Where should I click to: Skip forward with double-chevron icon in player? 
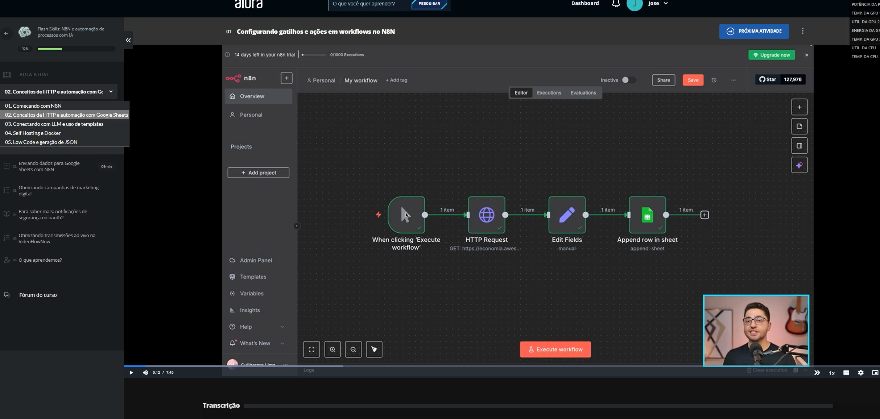(817, 373)
